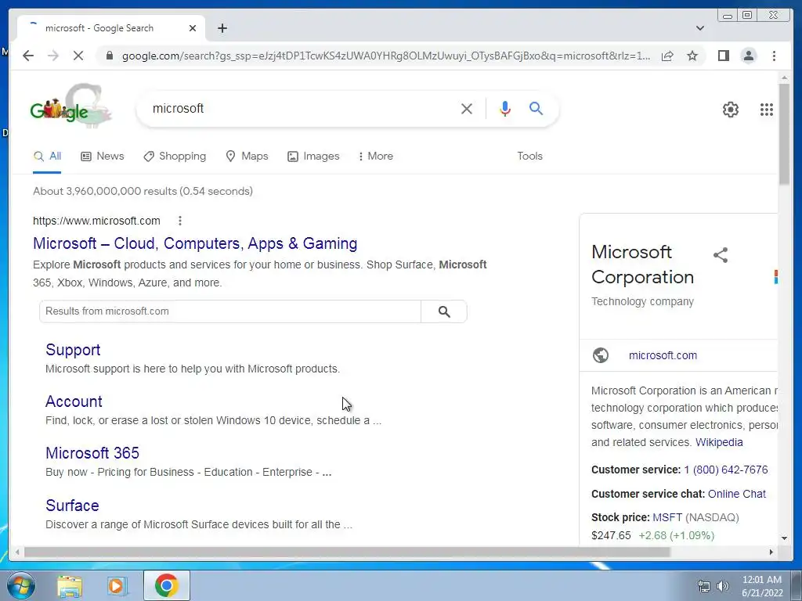Start voice search with the microphone

click(x=505, y=108)
